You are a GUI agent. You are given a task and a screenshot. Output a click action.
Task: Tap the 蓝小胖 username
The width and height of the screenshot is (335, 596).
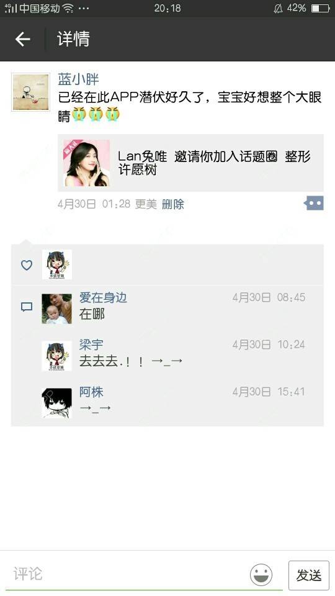tap(78, 79)
